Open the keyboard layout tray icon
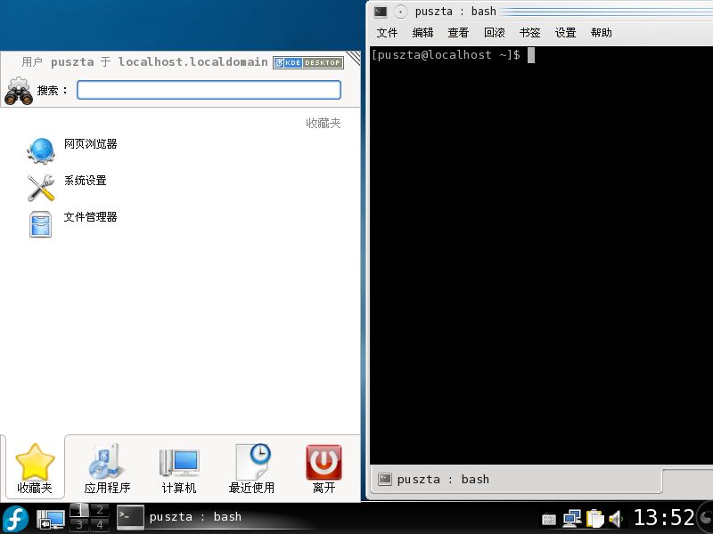The image size is (713, 534). point(549,519)
